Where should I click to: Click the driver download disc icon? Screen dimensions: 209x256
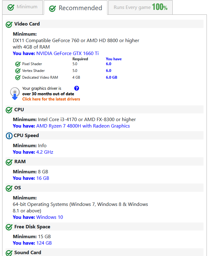pos(15,93)
